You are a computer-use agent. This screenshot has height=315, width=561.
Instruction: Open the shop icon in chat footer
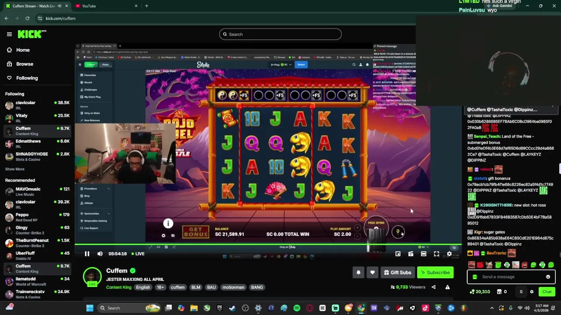point(499,292)
